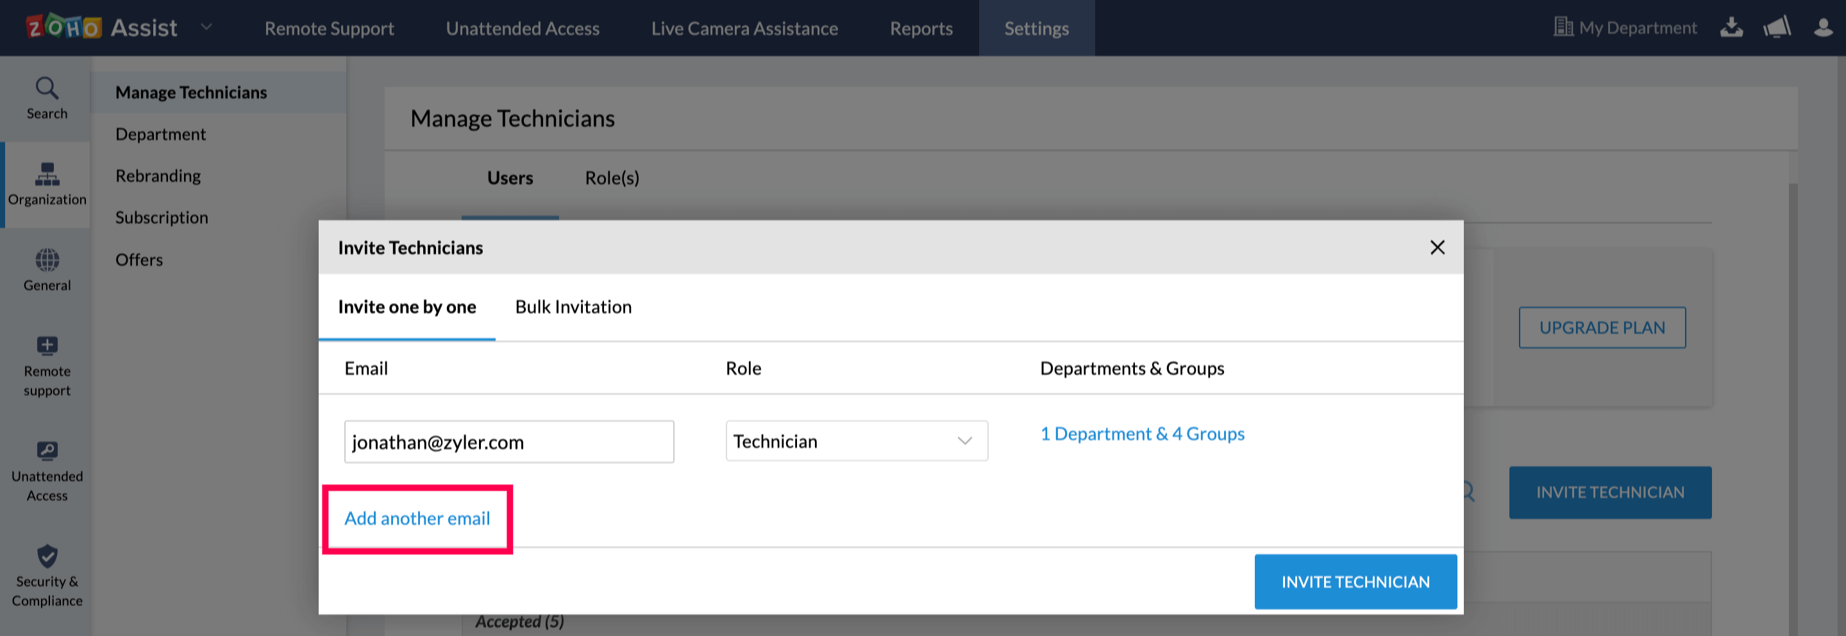Open the announcements megaphone icon
The image size is (1846, 636).
coord(1777,28)
